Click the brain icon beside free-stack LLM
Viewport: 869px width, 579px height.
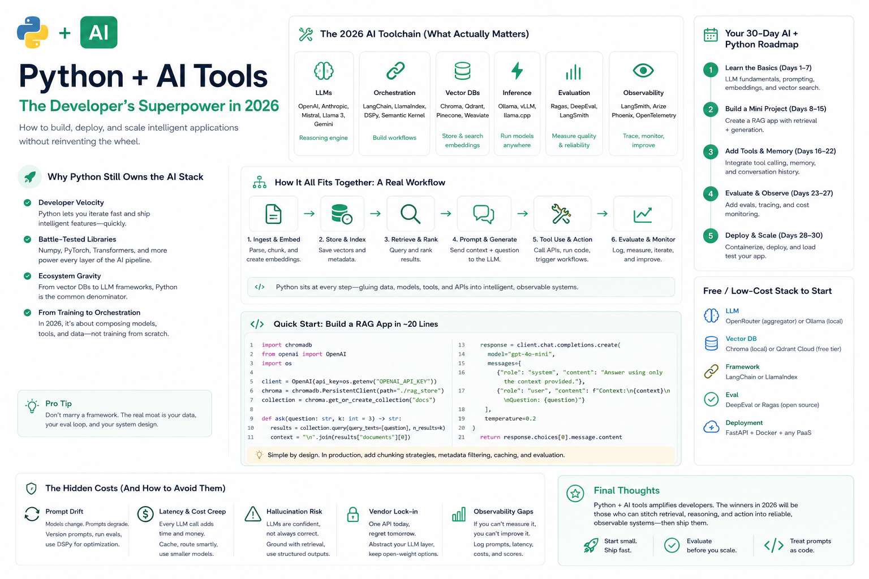pos(711,316)
